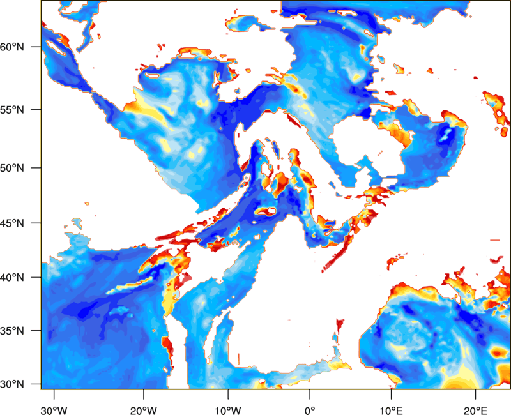The height and width of the screenshot is (415, 511).
Task: Click the 55°N latitude label
Action: [12, 109]
